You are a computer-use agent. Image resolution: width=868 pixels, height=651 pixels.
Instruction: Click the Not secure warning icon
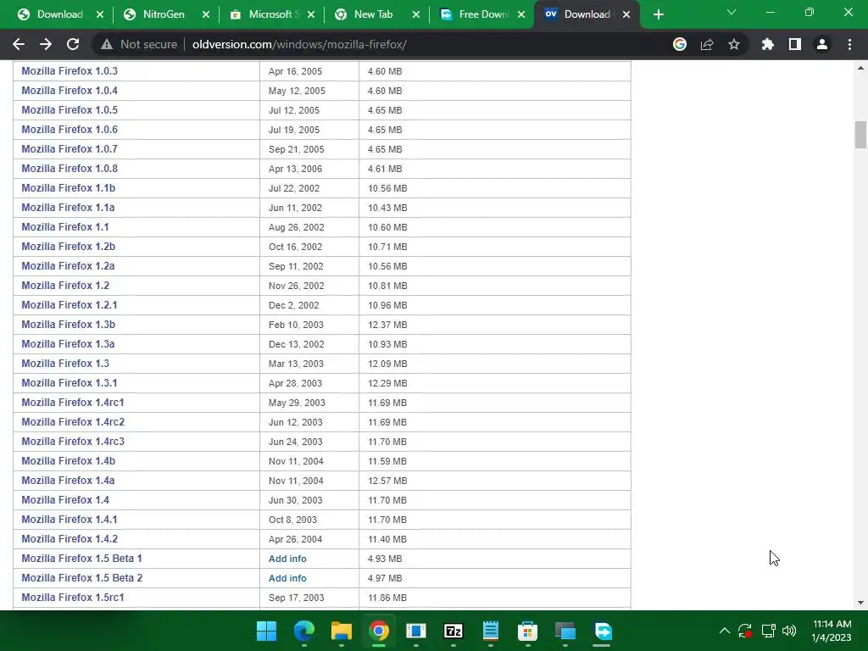click(107, 44)
